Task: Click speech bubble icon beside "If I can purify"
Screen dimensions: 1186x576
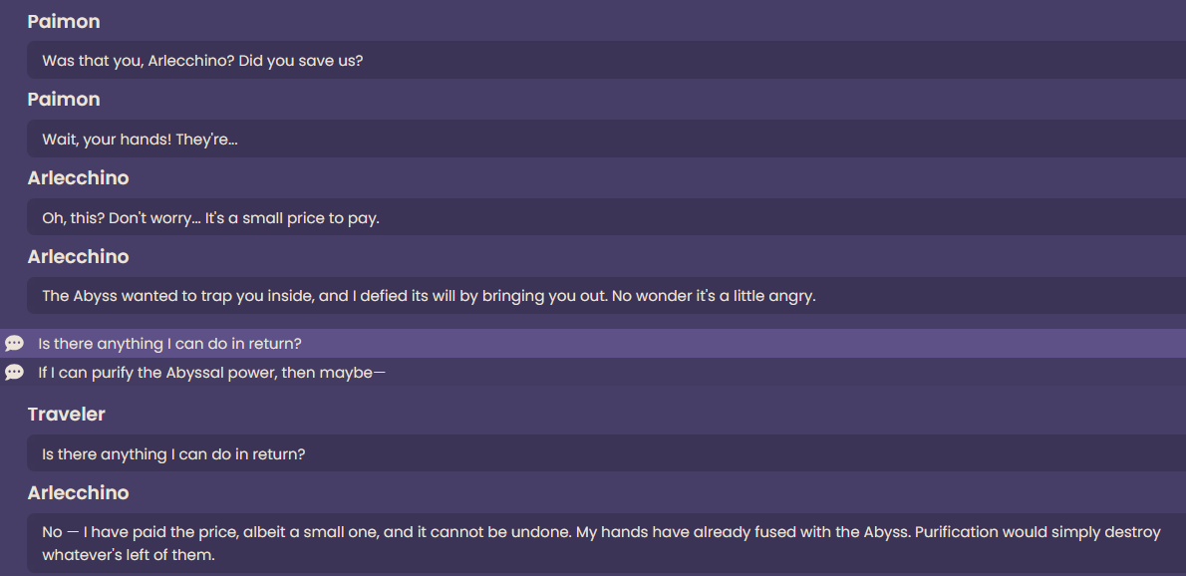Action: [x=14, y=372]
